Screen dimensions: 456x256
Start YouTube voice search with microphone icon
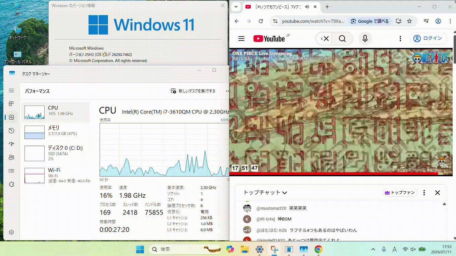pyautogui.click(x=365, y=39)
